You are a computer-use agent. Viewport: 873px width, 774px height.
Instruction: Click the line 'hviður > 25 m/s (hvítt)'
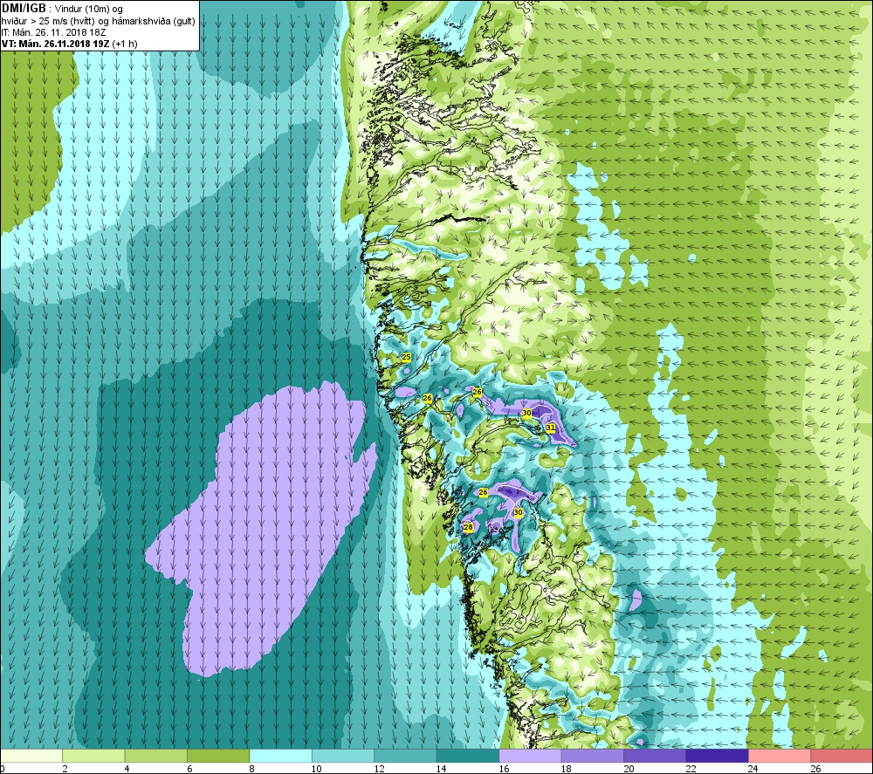[48, 21]
